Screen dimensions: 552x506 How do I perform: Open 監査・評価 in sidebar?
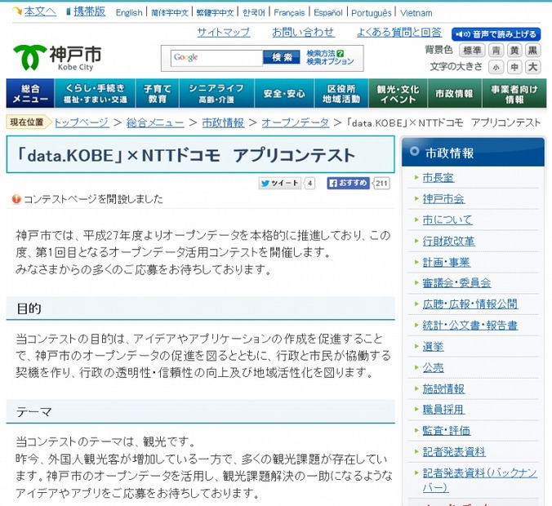click(x=447, y=430)
